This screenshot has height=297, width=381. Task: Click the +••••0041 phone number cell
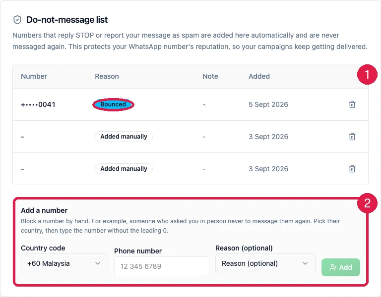38,104
